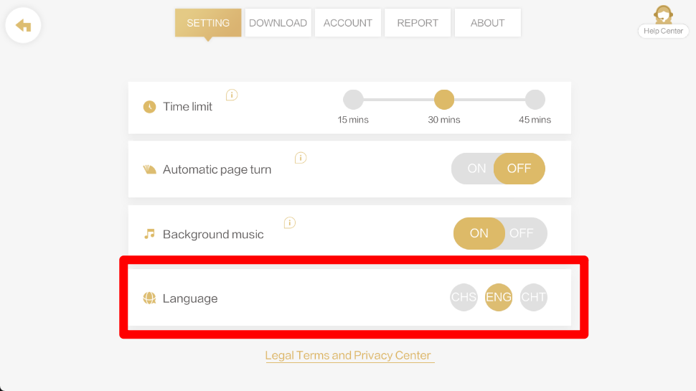Screen dimensions: 696x391
Task: Go to the REPORT tab
Action: coord(418,23)
